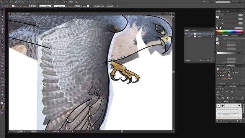Click the Document Setup button
The image size is (245, 138).
coord(99,6)
